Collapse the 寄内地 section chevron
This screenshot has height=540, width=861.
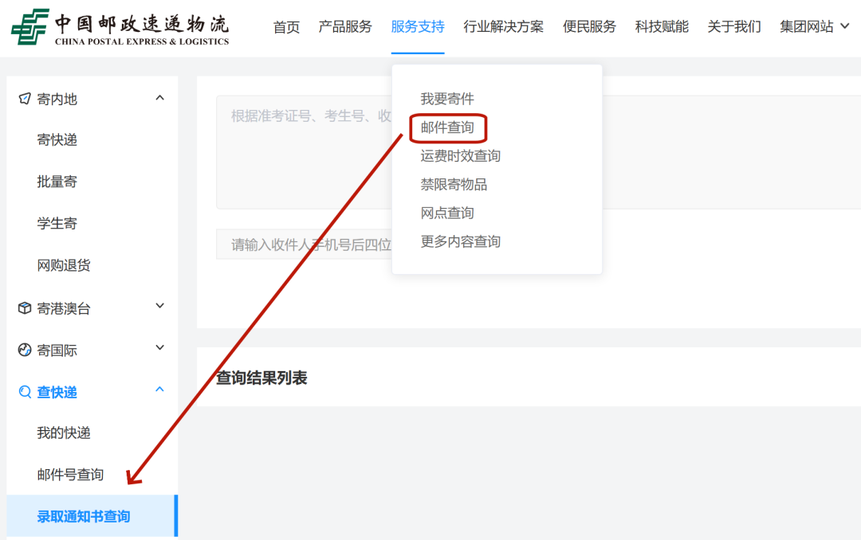click(x=159, y=98)
